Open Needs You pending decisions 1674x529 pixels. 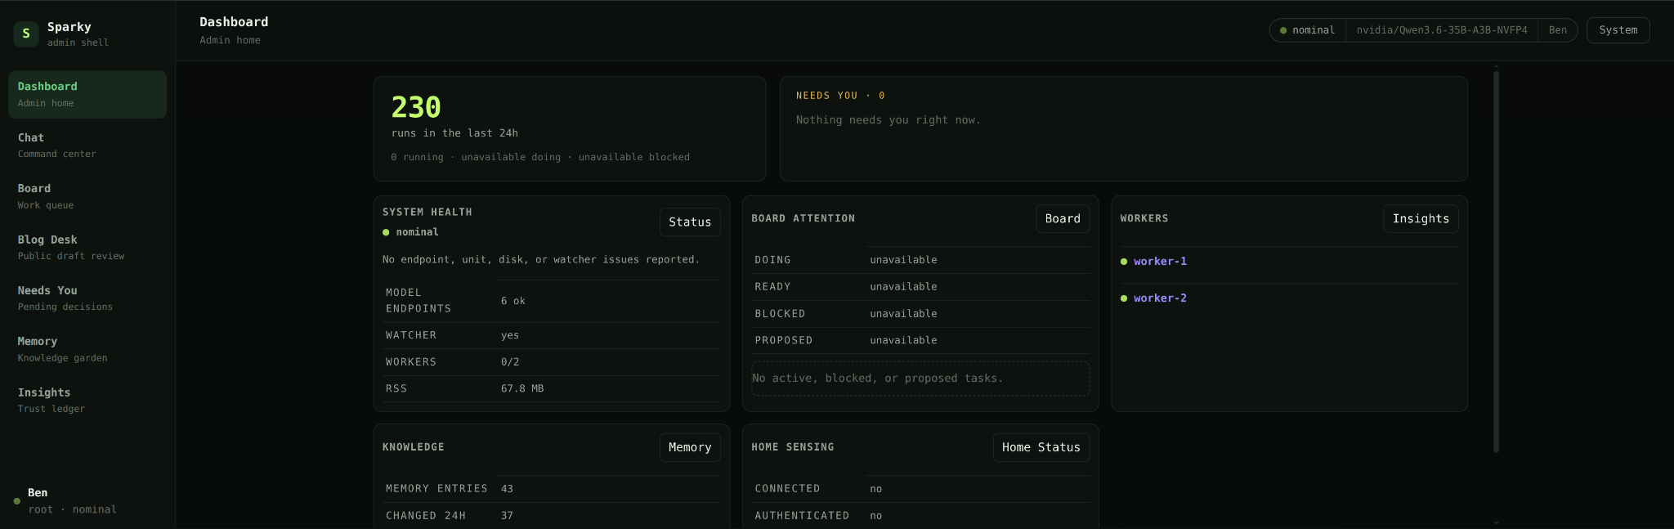pyautogui.click(x=87, y=298)
